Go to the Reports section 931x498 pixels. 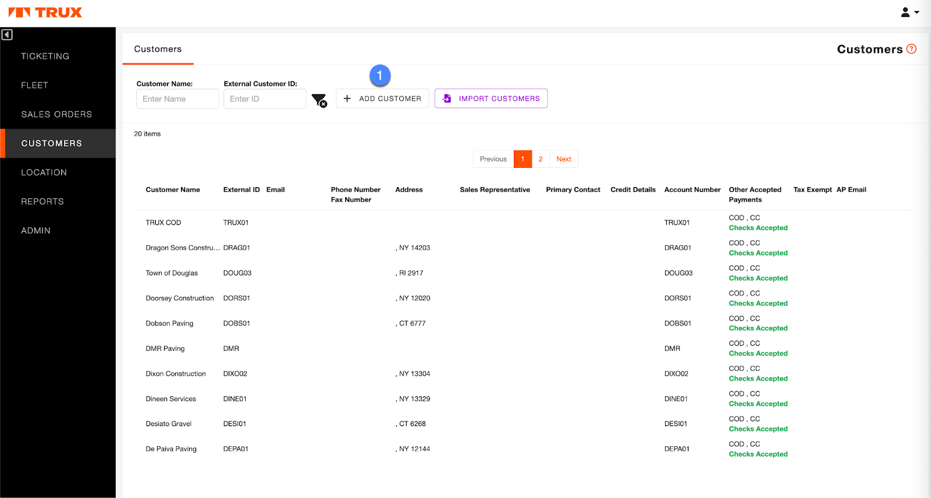(42, 202)
